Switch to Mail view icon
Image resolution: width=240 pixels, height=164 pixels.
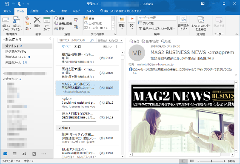point(5,154)
